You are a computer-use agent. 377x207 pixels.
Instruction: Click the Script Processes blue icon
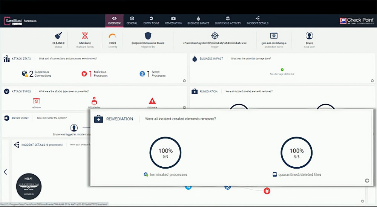[x=143, y=74]
